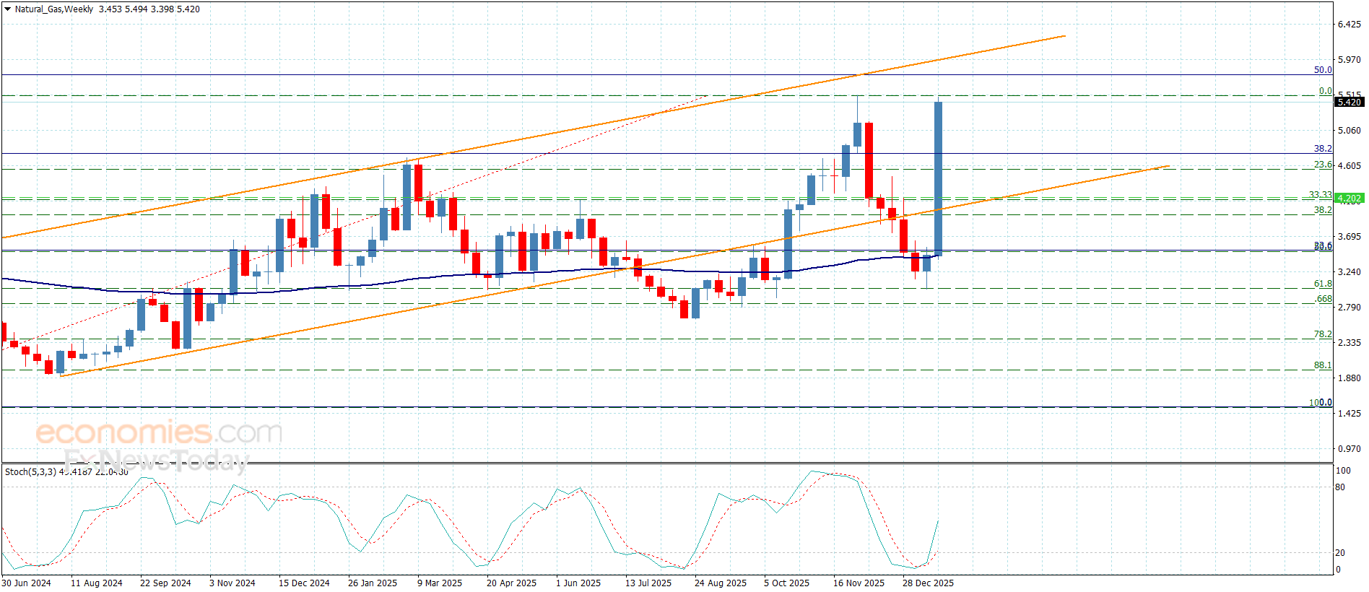Select the 100.0 Fibonacci level label
Viewport: 1369px width, 592px height.
pyautogui.click(x=1321, y=403)
